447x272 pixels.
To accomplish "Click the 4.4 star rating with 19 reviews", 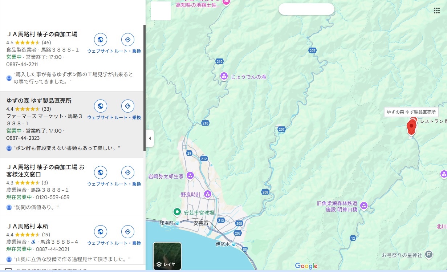I will click(x=28, y=235).
